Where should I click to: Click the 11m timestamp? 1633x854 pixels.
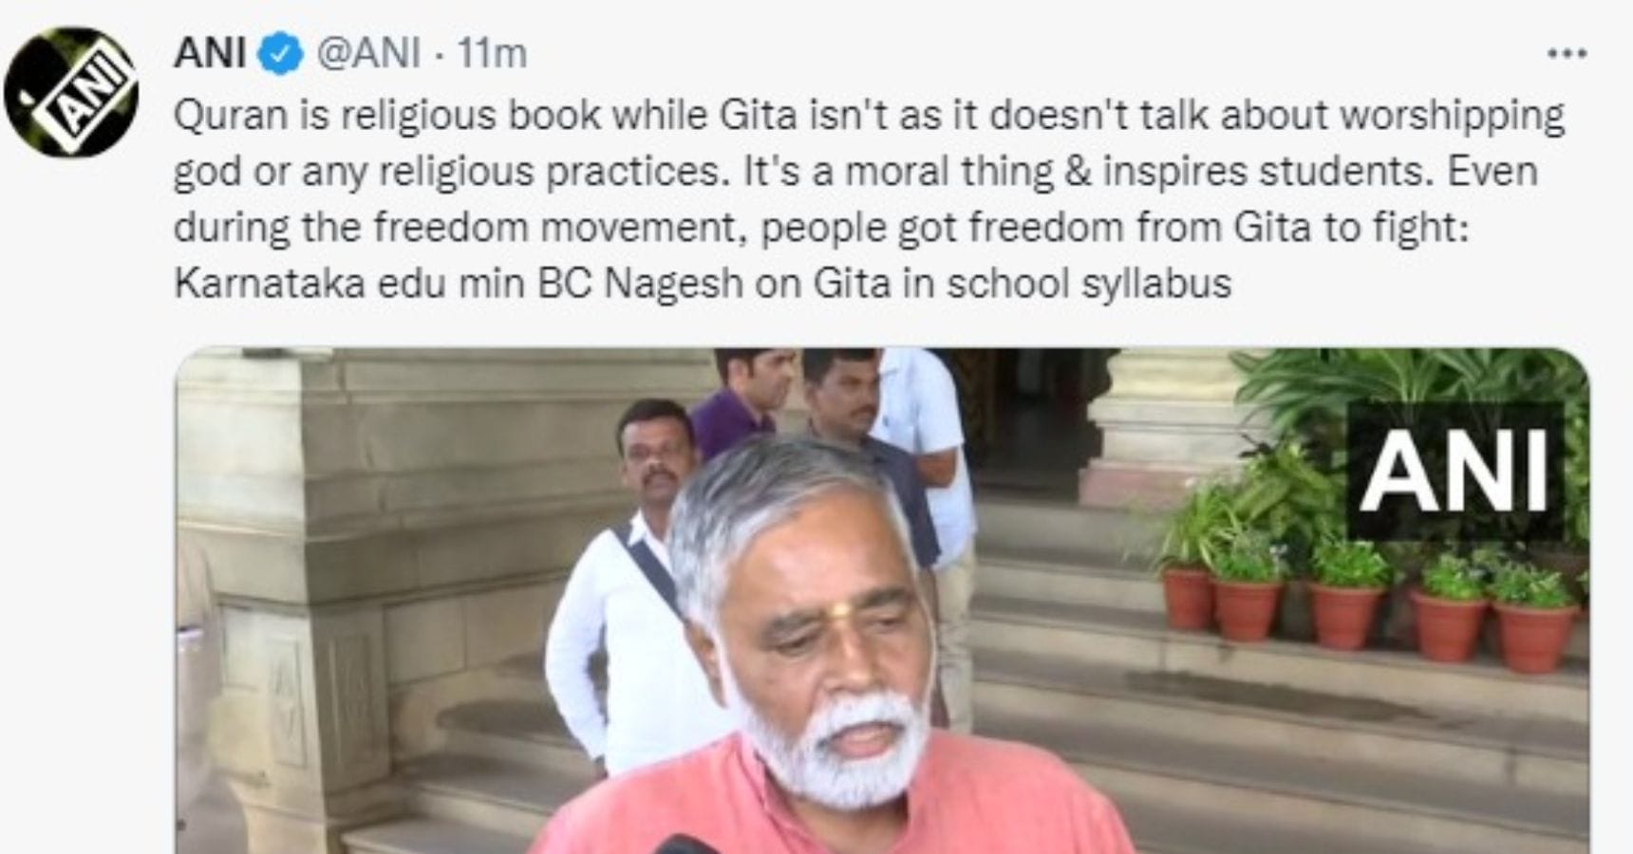click(x=492, y=54)
